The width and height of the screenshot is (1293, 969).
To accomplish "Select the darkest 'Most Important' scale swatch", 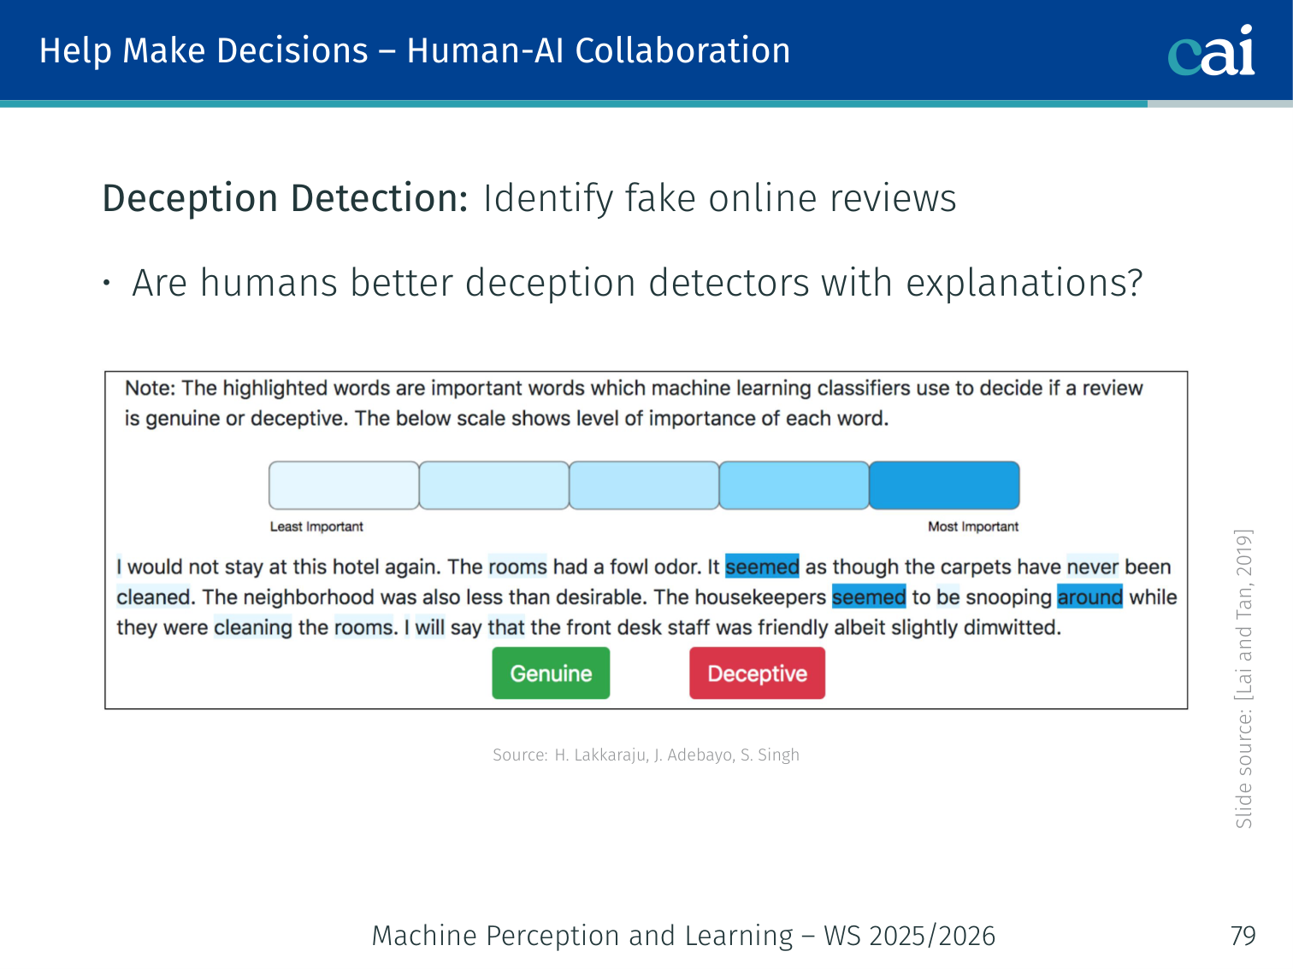I will pyautogui.click(x=944, y=485).
